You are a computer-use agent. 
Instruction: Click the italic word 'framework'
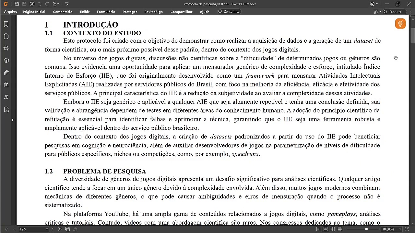click(260, 76)
